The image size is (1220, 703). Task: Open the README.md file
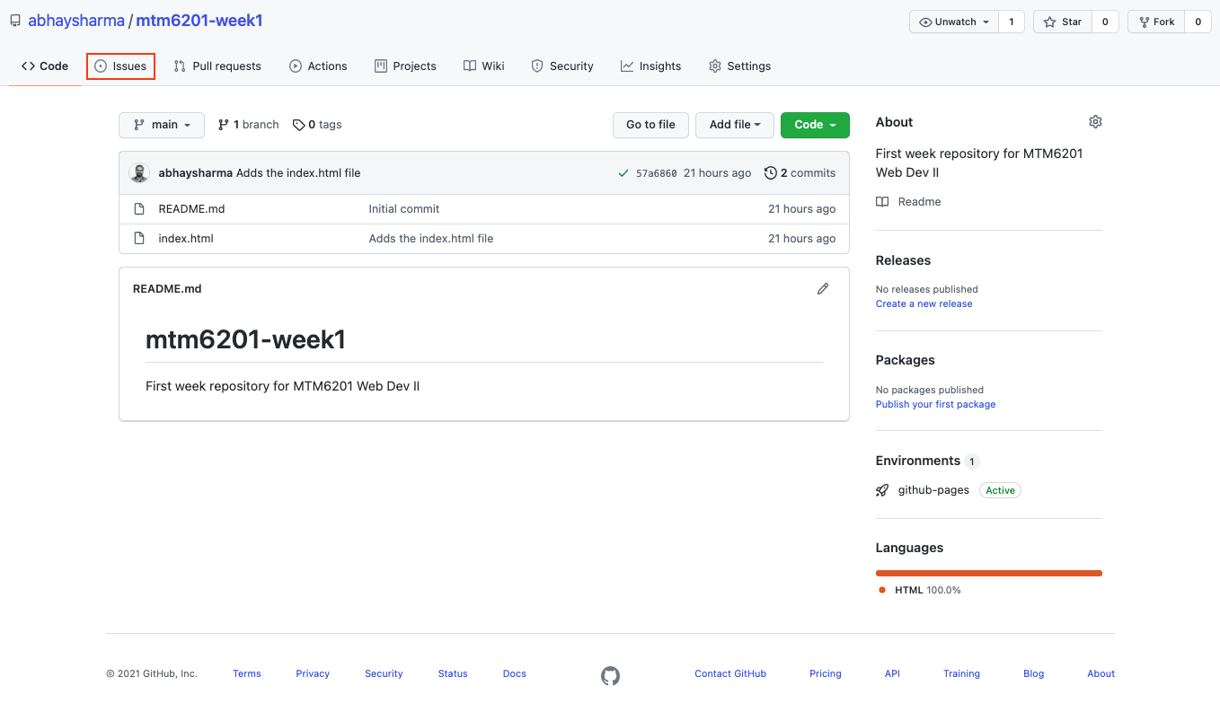[x=191, y=209]
